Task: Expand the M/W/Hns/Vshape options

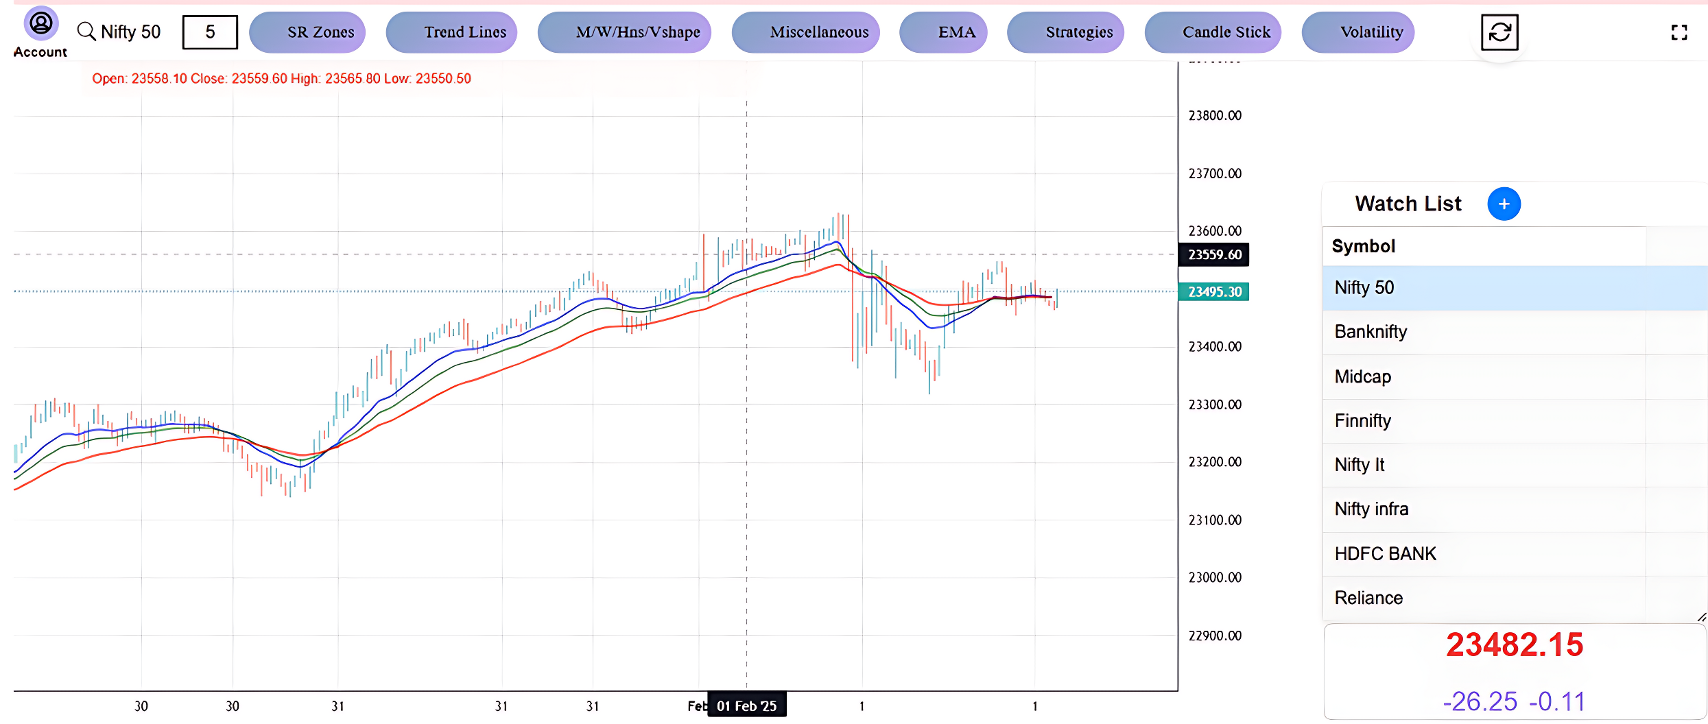Action: [x=624, y=32]
